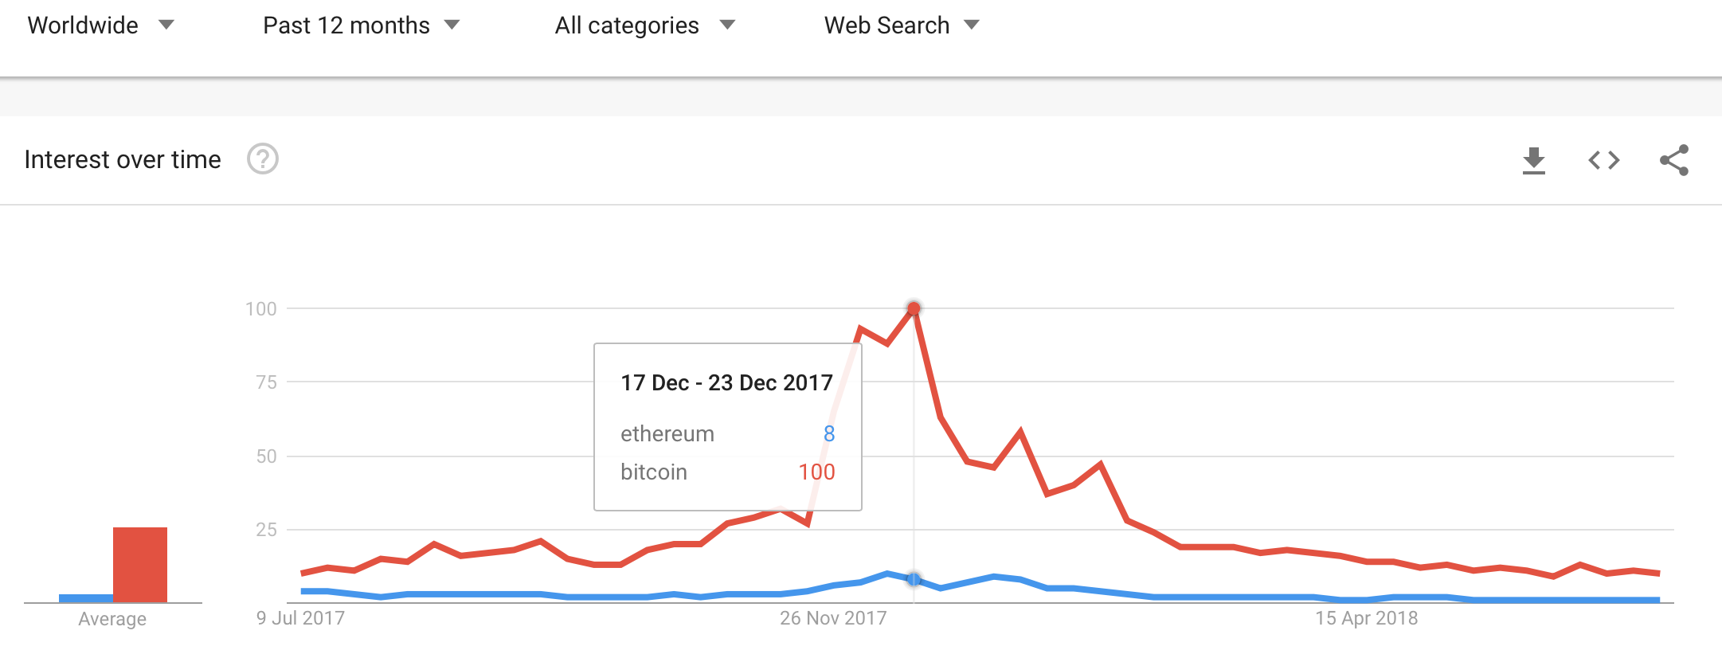Click the Average label under bars
Viewport: 1722px width, 658px height.
click(x=112, y=619)
